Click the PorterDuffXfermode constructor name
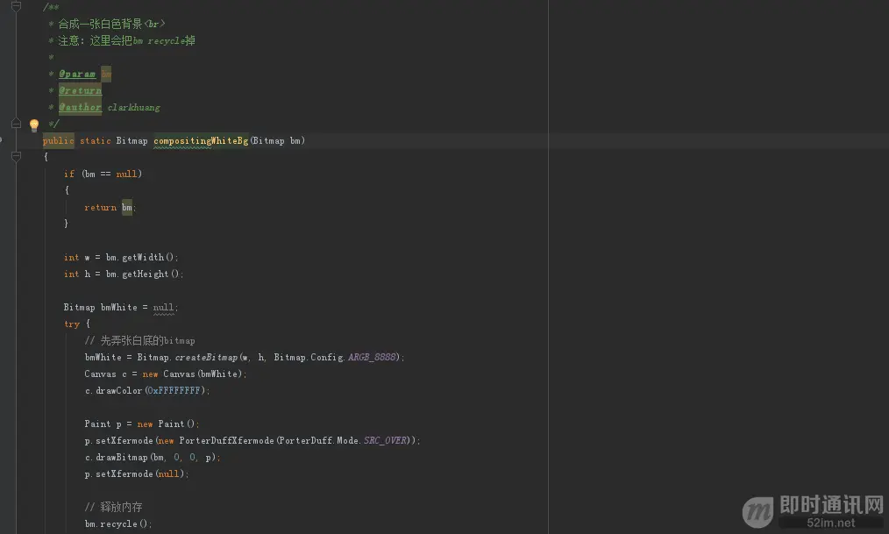The height and width of the screenshot is (534, 889). [227, 440]
